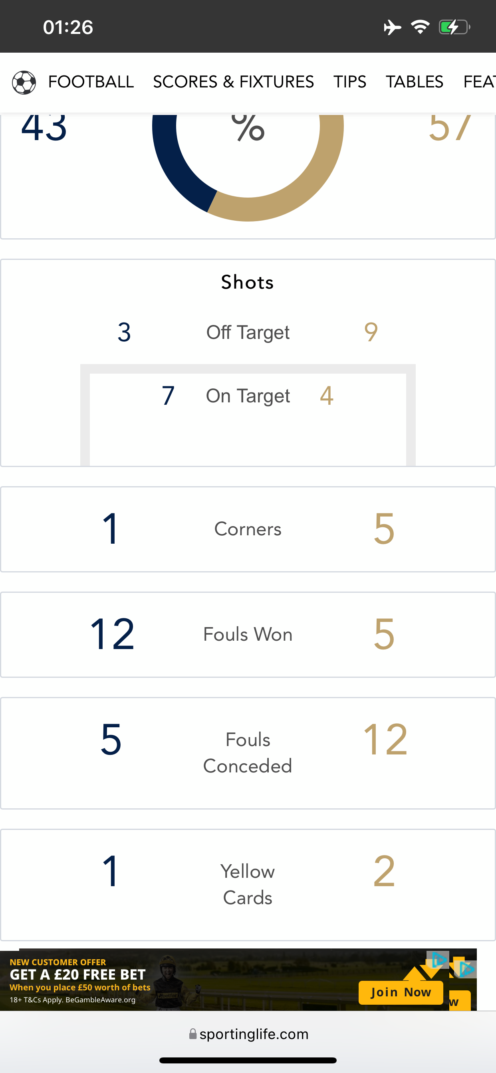
Task: Tap the battery charging icon
Action: click(x=454, y=28)
